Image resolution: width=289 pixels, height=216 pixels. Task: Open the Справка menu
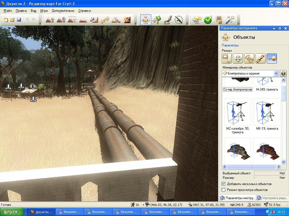point(85,11)
